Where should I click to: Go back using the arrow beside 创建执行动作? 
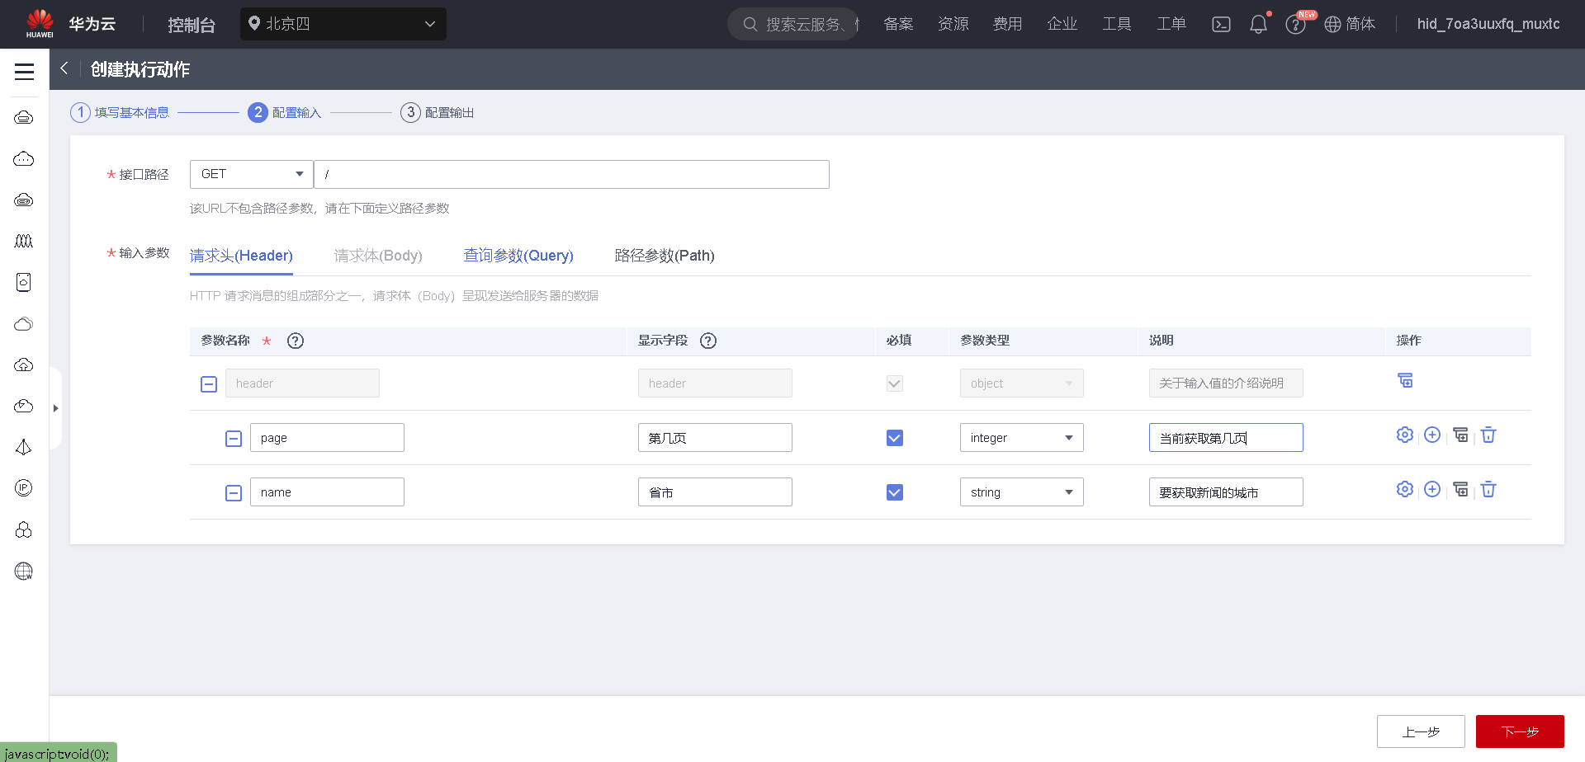tap(64, 69)
